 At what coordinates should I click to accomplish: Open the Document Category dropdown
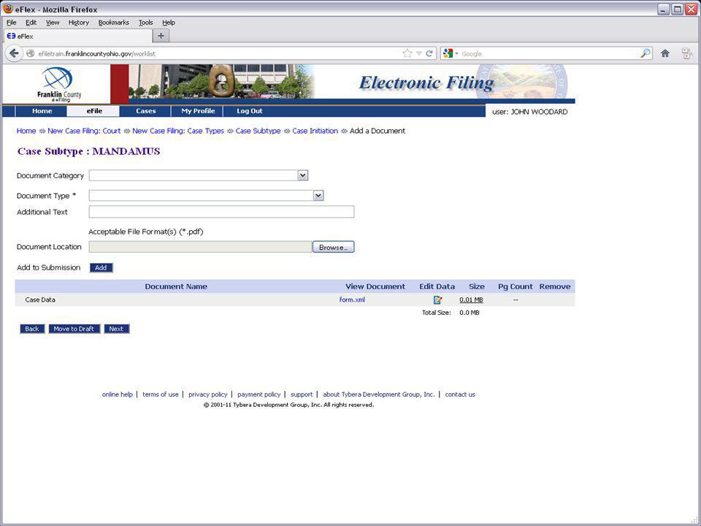(302, 175)
